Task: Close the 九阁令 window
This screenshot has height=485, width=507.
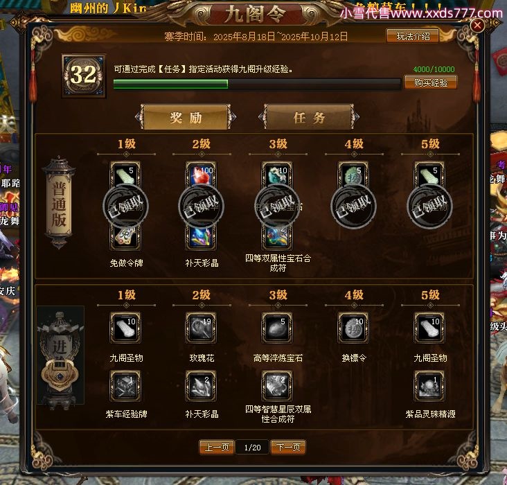Action: tap(477, 25)
